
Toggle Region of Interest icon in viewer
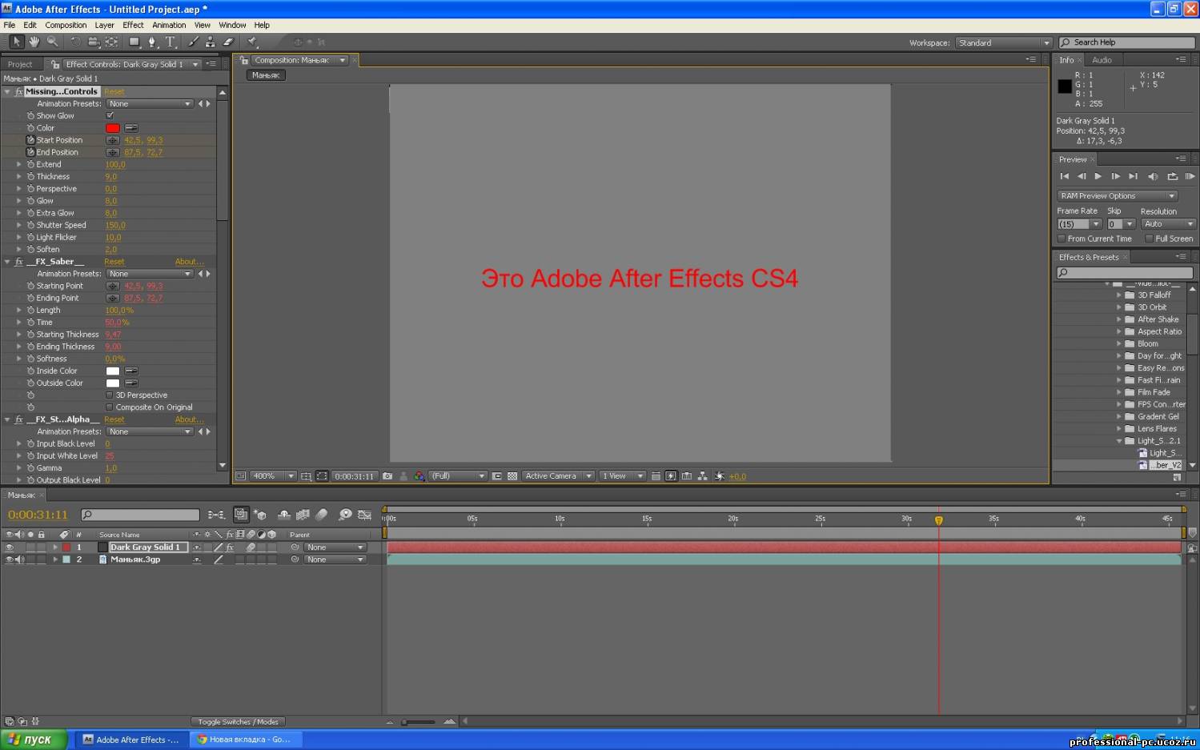click(x=496, y=475)
